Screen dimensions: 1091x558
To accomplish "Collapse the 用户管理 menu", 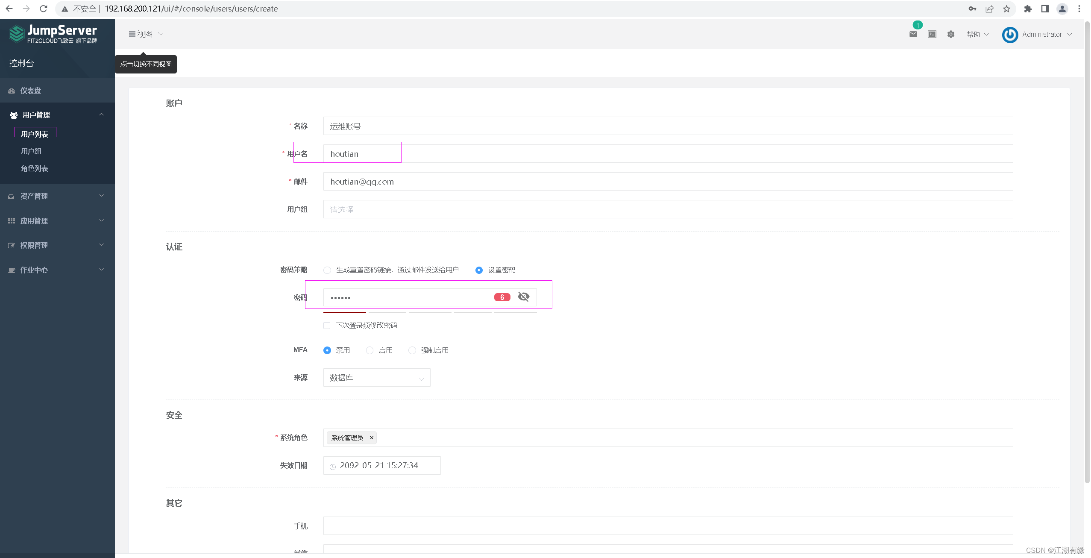I will pos(57,115).
